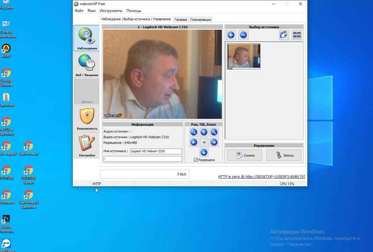This screenshot has width=373, height=252.
Task: Open the Панель управления desktop shortcut
Action: (x=7, y=29)
